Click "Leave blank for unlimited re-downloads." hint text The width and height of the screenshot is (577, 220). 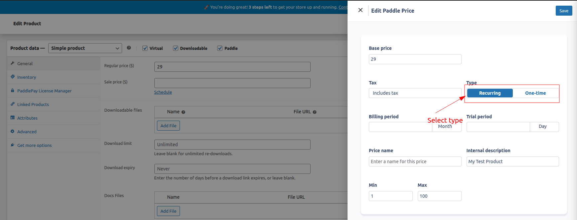[x=193, y=154]
